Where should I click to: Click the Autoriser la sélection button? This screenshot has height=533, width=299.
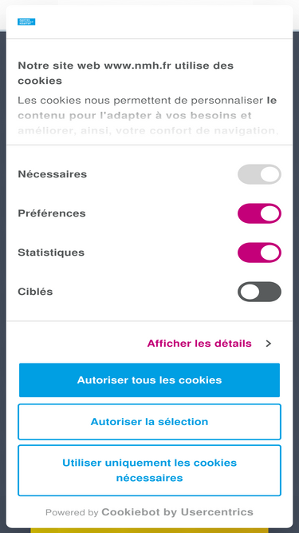150,422
